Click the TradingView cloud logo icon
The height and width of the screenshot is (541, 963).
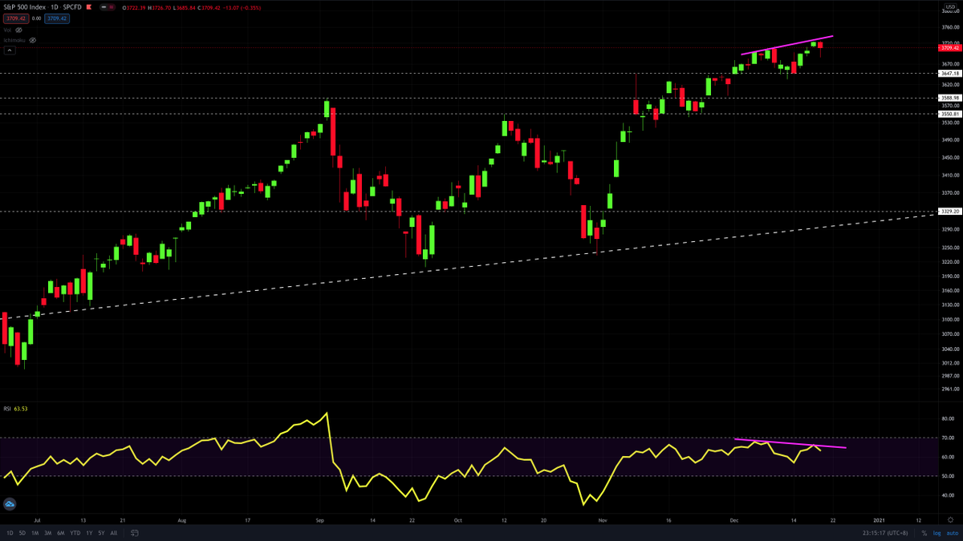pyautogui.click(x=10, y=504)
